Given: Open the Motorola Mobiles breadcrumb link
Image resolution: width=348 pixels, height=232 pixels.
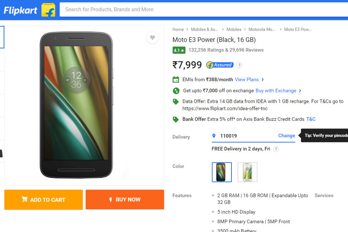Looking at the screenshot, I should pos(262,29).
